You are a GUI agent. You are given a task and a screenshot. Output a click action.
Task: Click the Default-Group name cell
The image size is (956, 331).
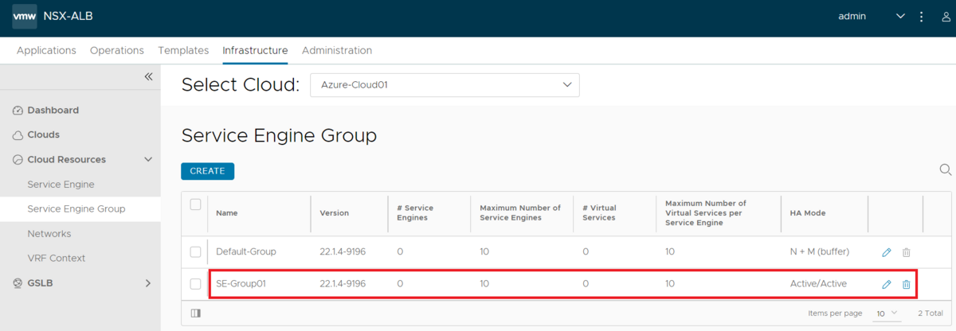coord(246,252)
